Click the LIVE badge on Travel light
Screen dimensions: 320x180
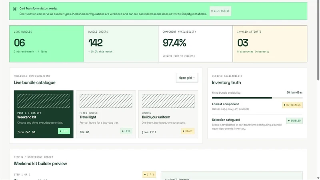126,131
